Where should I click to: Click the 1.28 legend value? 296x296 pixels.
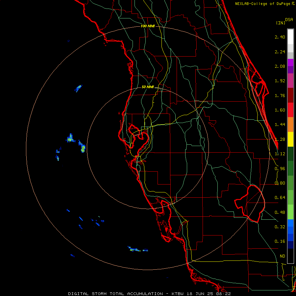280,139
